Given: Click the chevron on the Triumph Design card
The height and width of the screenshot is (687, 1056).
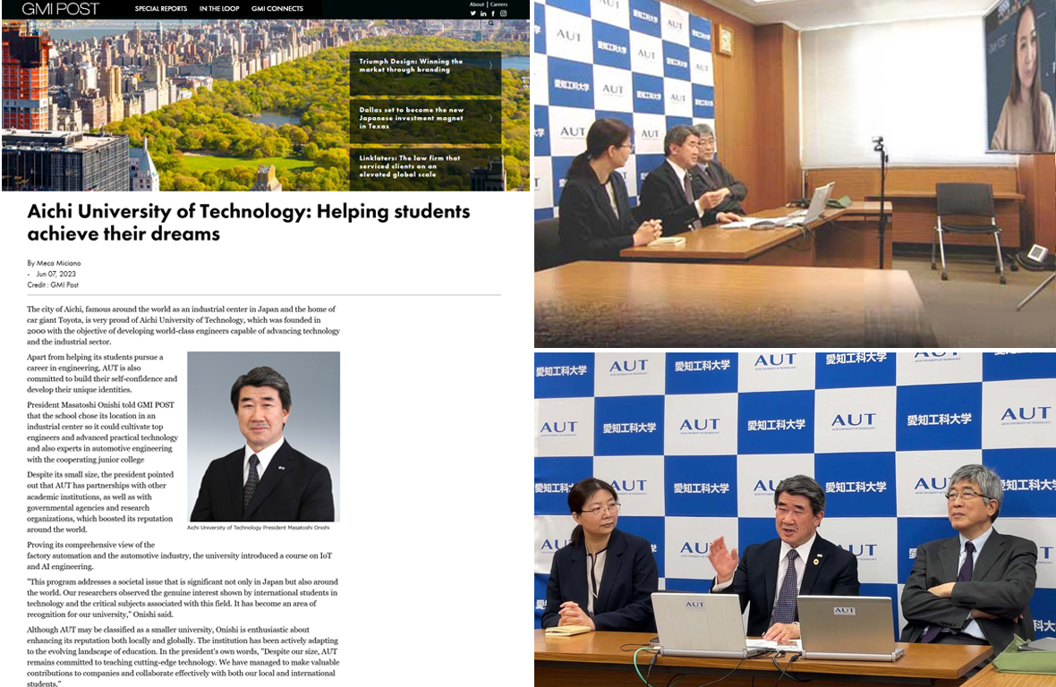Looking at the screenshot, I should (x=490, y=65).
